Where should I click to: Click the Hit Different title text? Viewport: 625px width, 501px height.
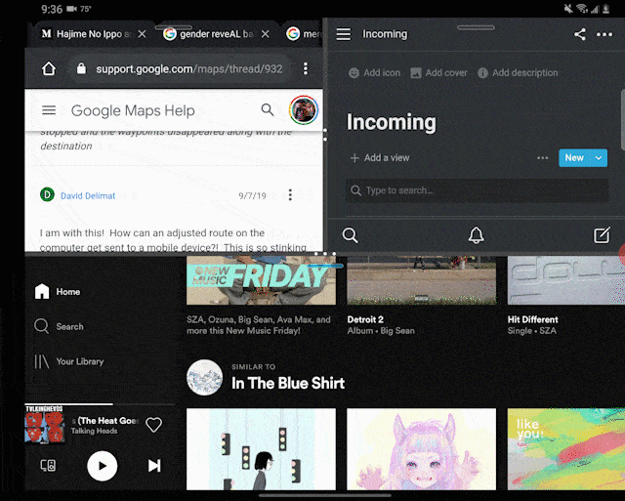click(532, 319)
